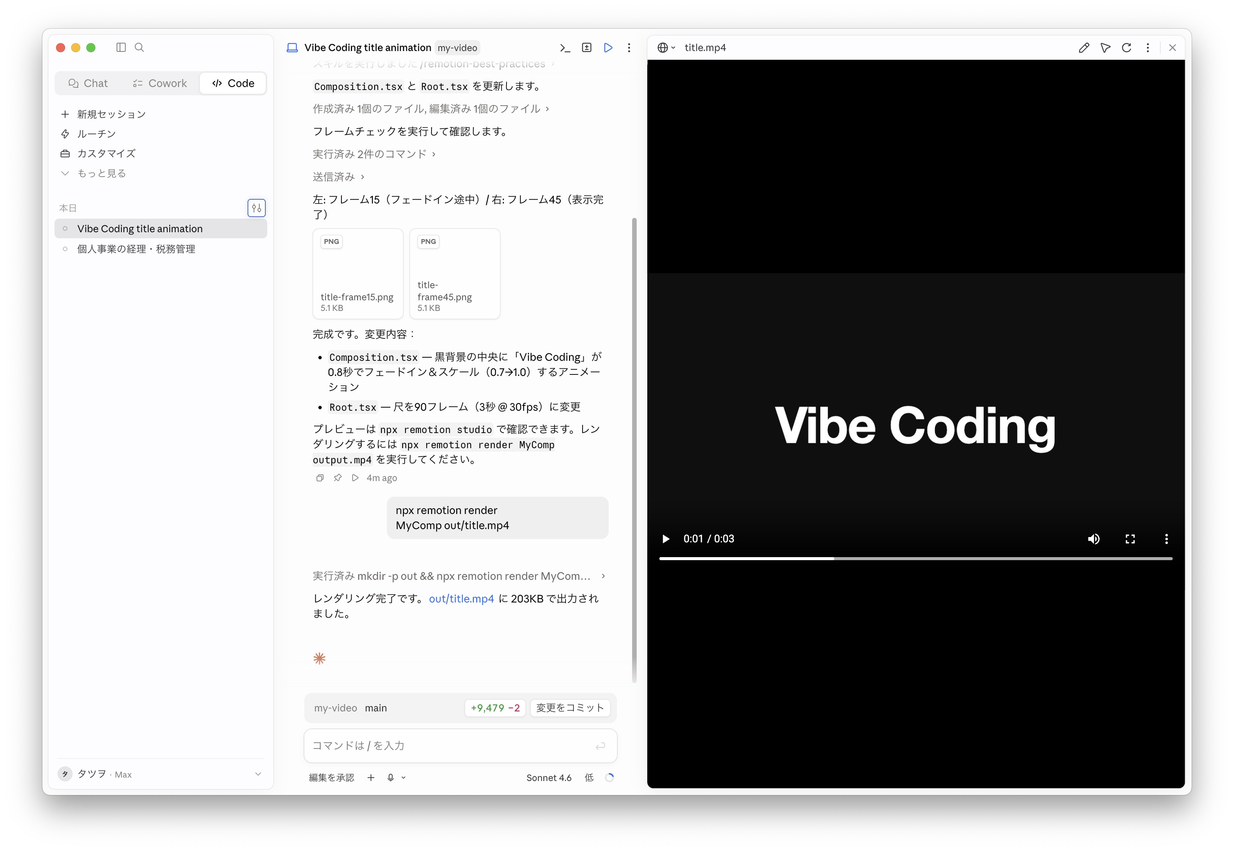Pin the response with the pin icon
This screenshot has height=851, width=1234.
click(x=338, y=478)
